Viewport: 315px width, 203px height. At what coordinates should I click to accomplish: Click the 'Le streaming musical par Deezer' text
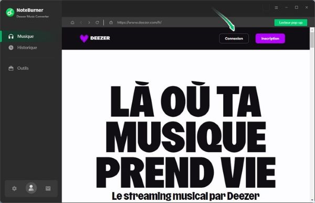(185, 196)
